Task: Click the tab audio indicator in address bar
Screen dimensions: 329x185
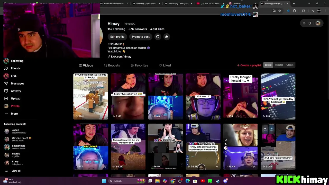Action: click(x=288, y=11)
